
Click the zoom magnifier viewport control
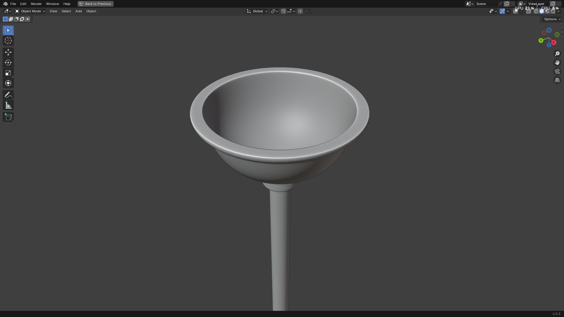(557, 54)
